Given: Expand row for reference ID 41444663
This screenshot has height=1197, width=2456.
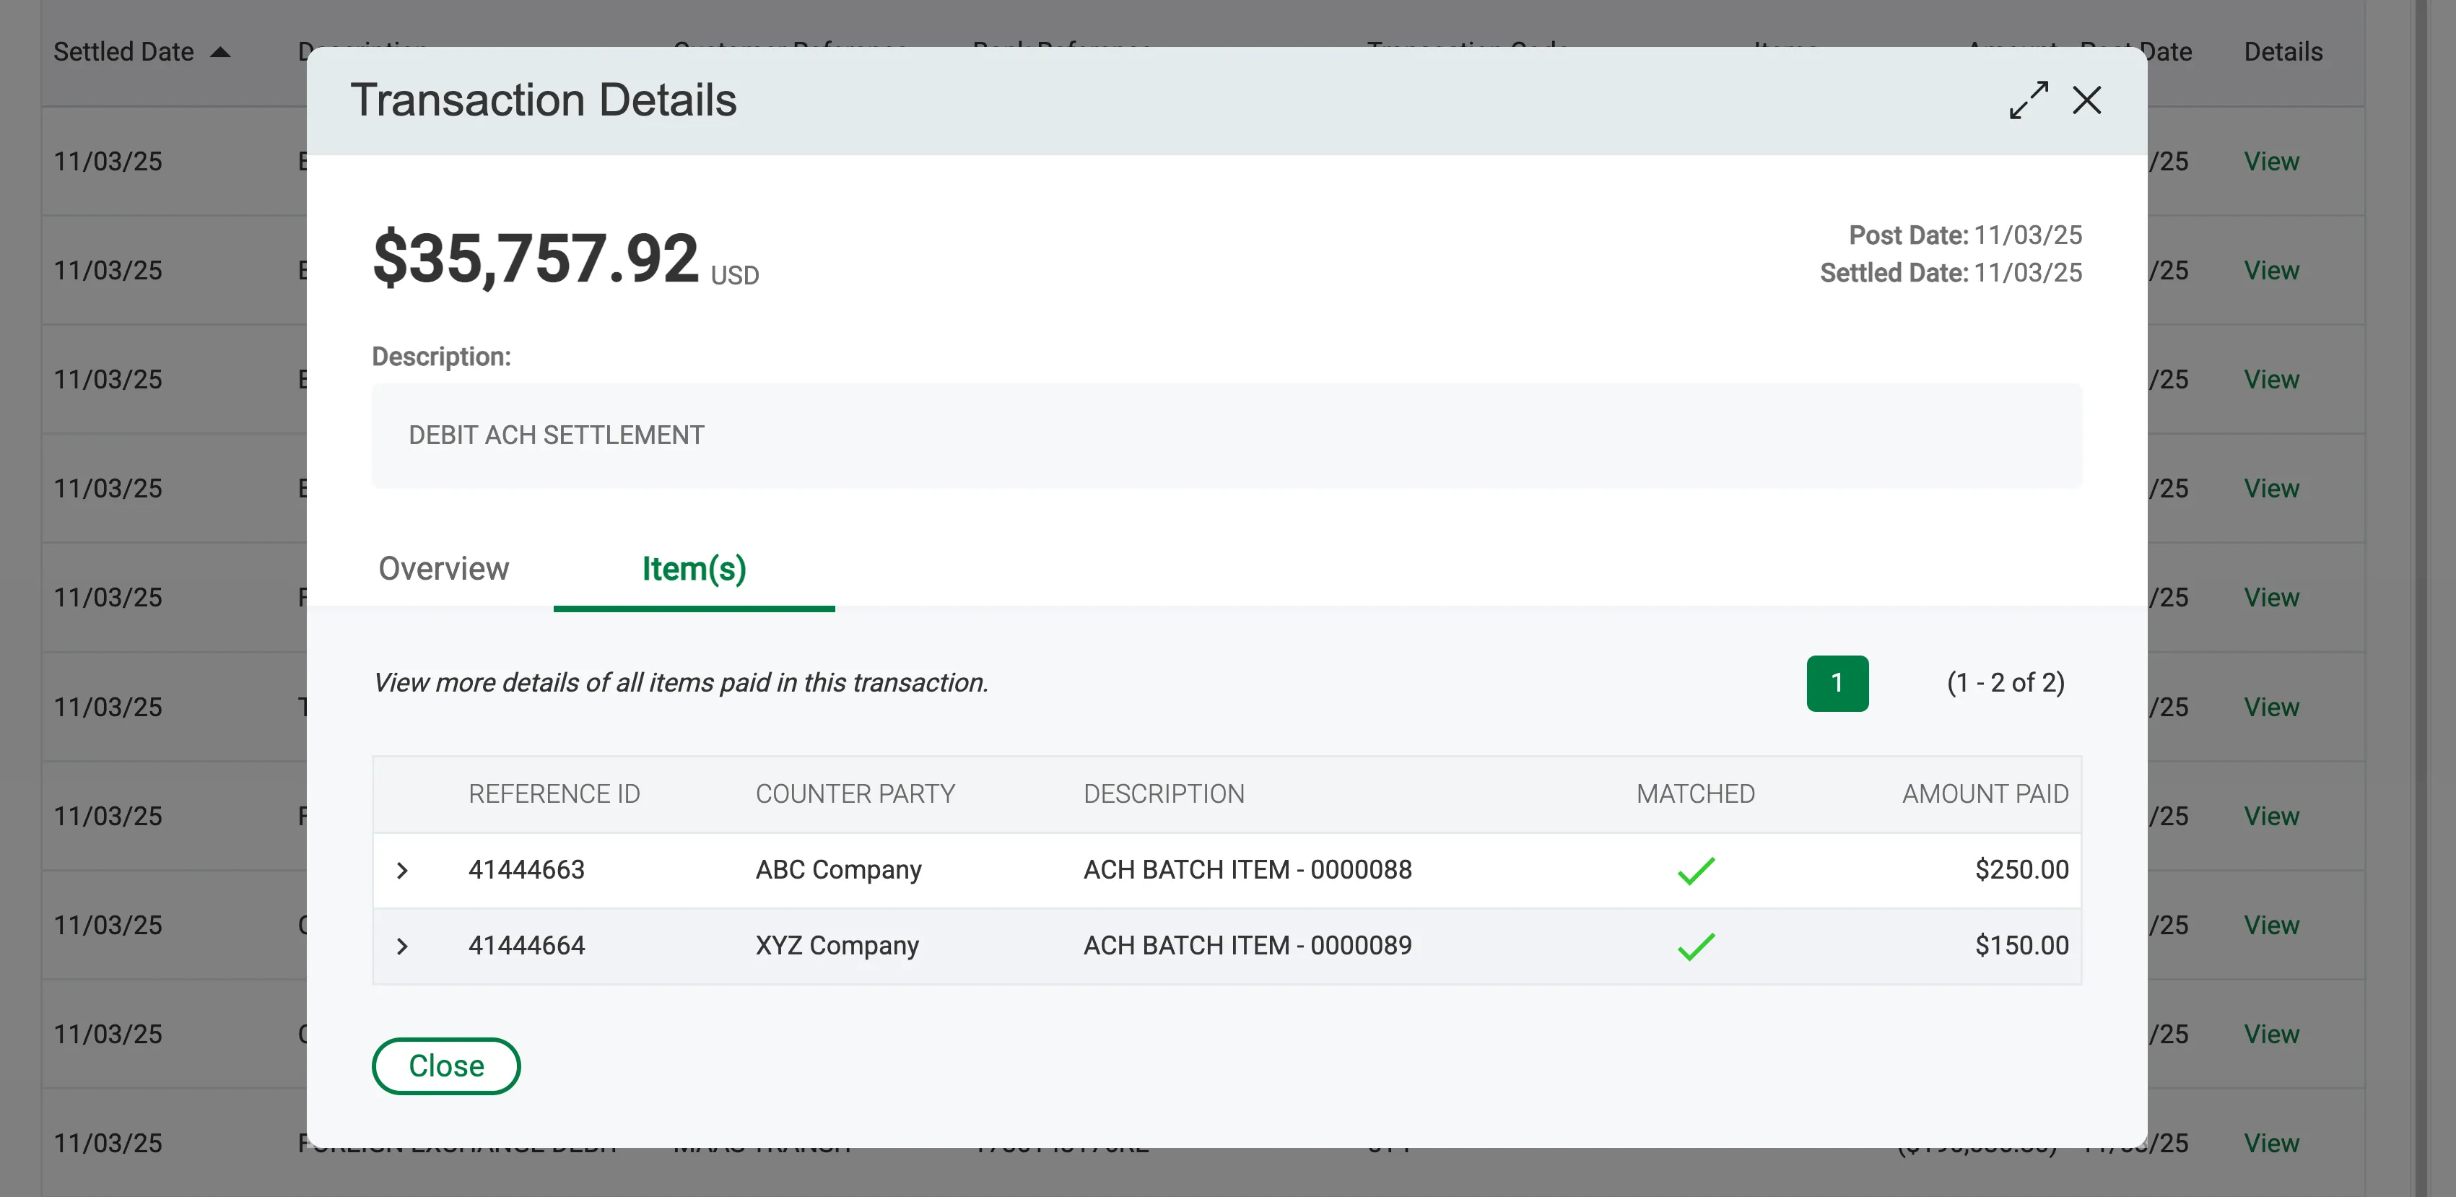Looking at the screenshot, I should (x=402, y=870).
